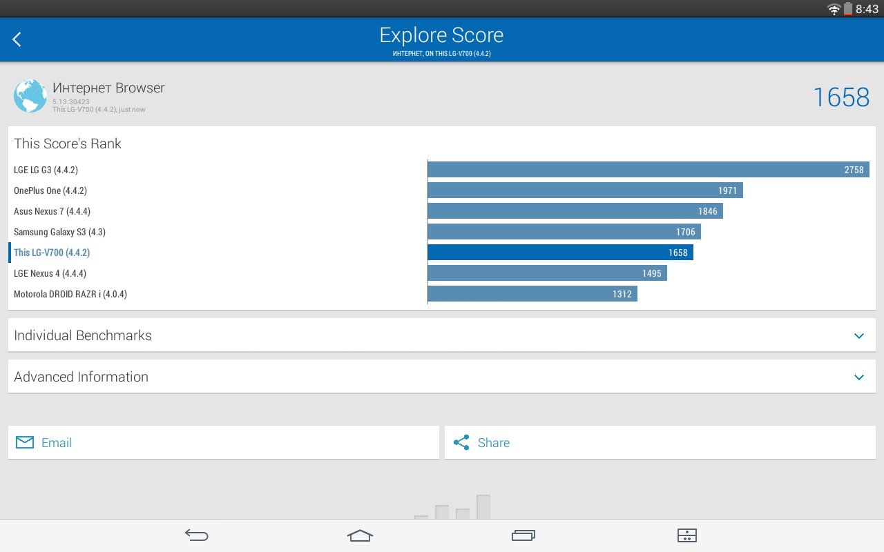Tap the Motorola DROID RAZR i entry
884x552 pixels.
70,294
